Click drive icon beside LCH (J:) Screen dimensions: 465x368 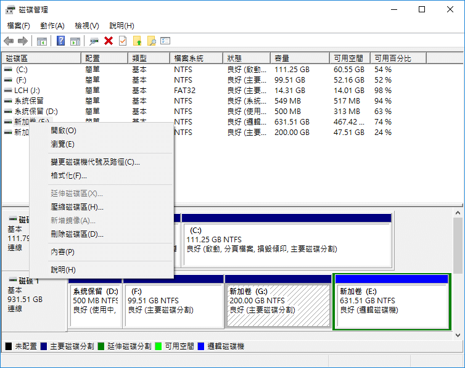pos(8,91)
